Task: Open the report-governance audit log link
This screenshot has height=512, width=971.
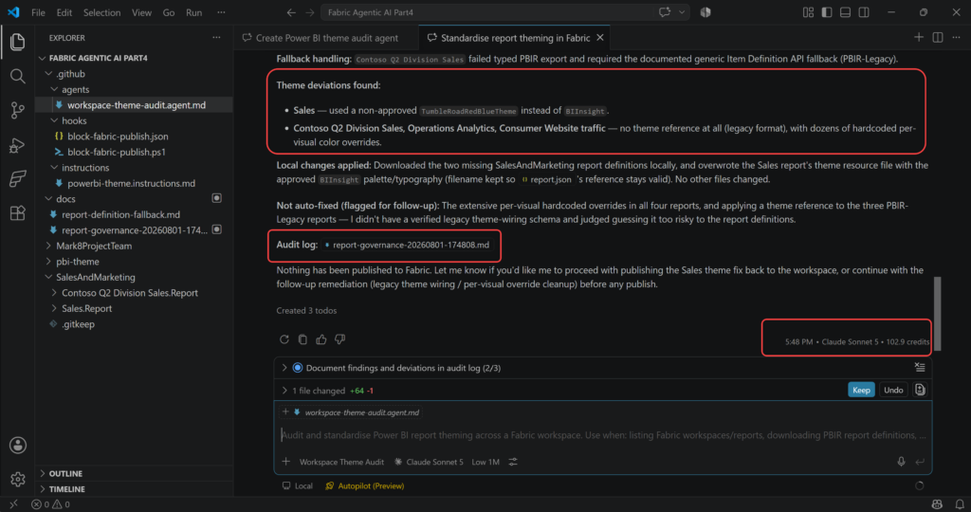Action: coord(408,246)
